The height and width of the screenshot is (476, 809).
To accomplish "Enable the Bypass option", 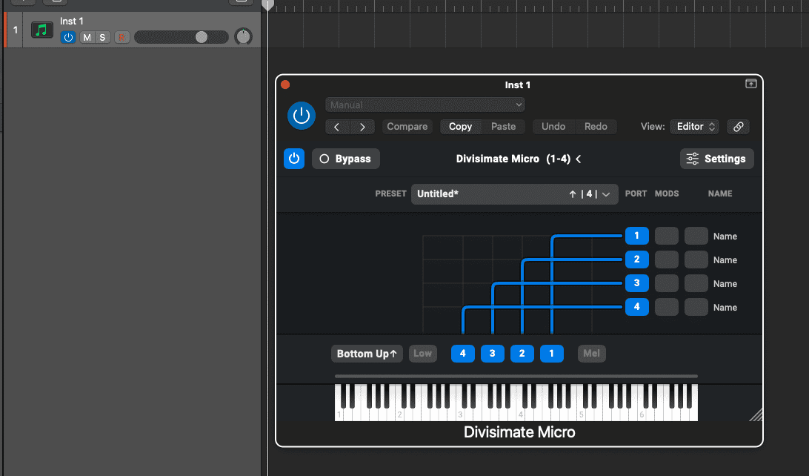I will (x=346, y=159).
